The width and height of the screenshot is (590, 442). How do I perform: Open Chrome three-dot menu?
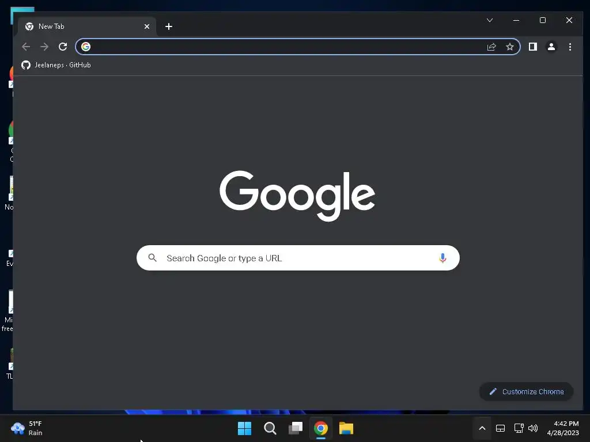(570, 47)
